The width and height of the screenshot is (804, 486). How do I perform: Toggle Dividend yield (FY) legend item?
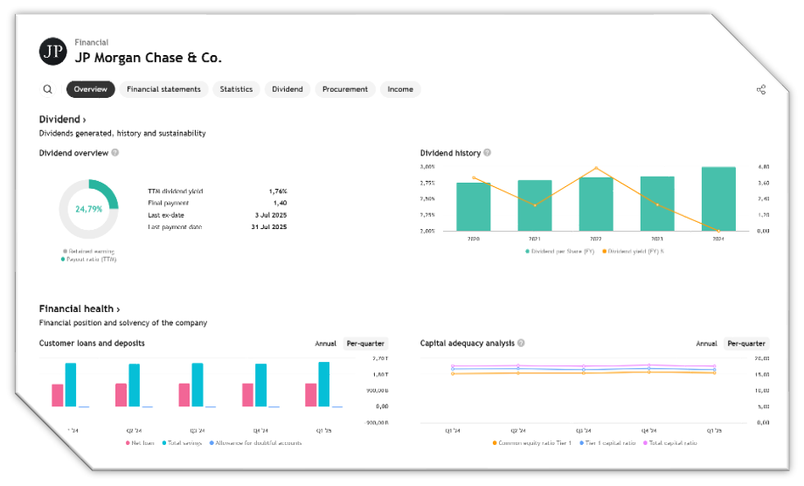click(633, 251)
